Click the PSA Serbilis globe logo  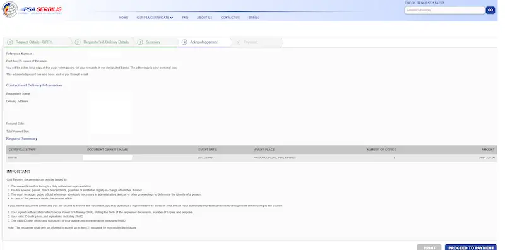(x=10, y=9)
